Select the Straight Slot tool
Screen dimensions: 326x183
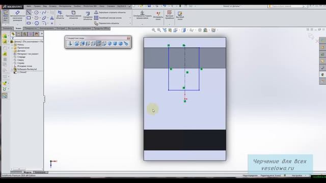point(29,23)
